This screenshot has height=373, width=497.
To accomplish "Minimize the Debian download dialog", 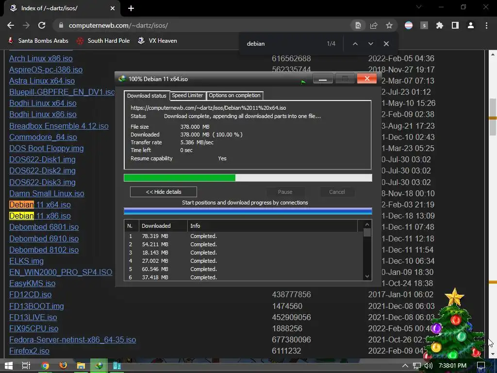I will click(x=323, y=79).
